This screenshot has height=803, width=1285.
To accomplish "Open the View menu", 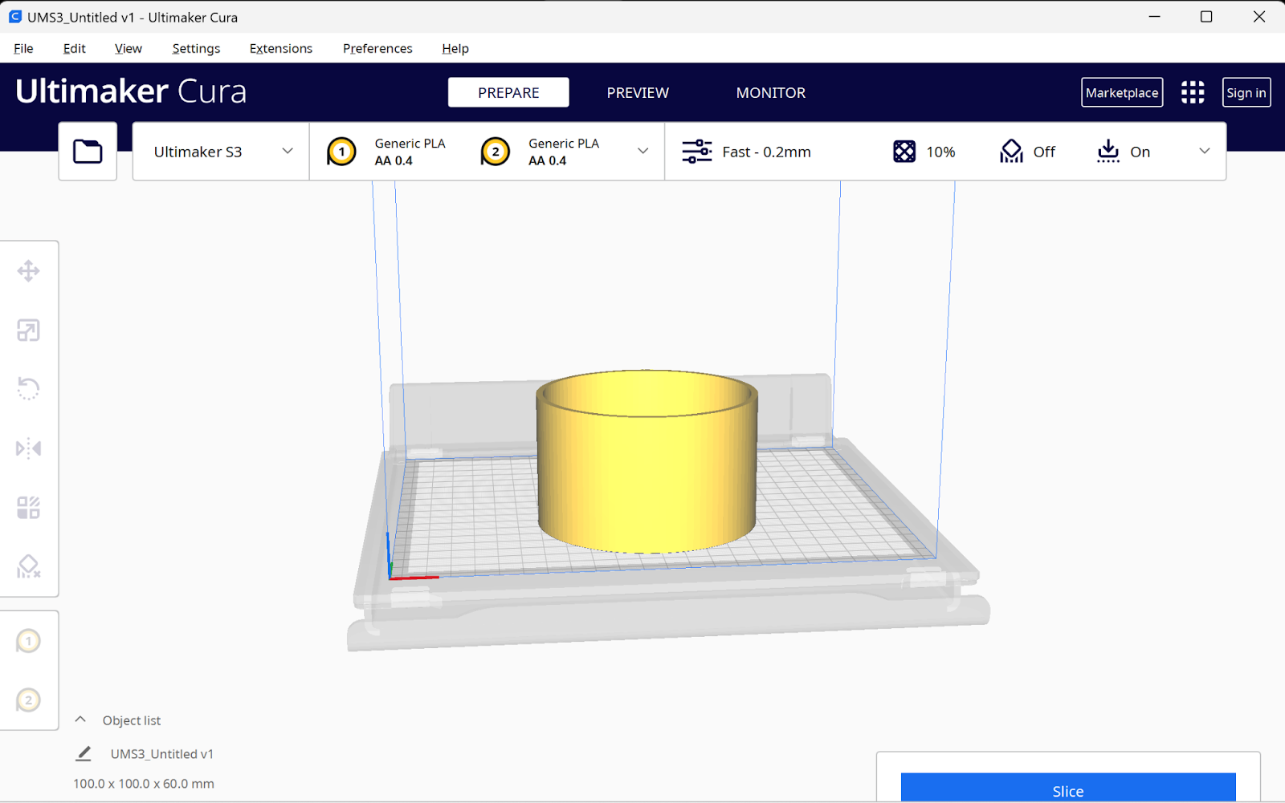I will [128, 48].
